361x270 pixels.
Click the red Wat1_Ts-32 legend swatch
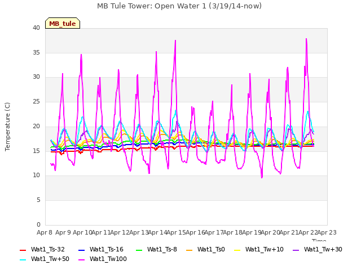(x=23, y=250)
